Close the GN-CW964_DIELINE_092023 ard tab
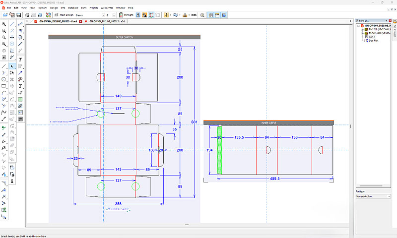Screen dimensions: 397x238 [81, 22]
